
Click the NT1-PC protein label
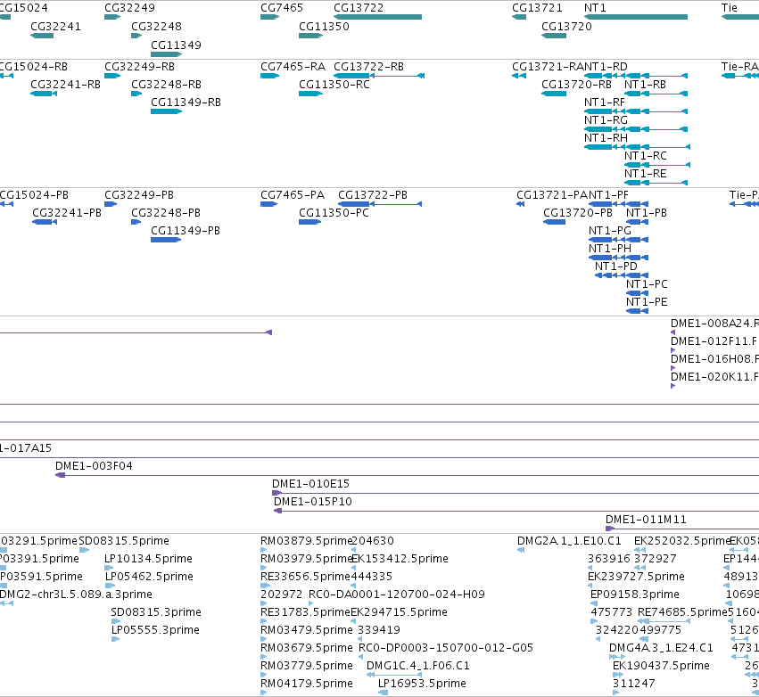(x=648, y=284)
